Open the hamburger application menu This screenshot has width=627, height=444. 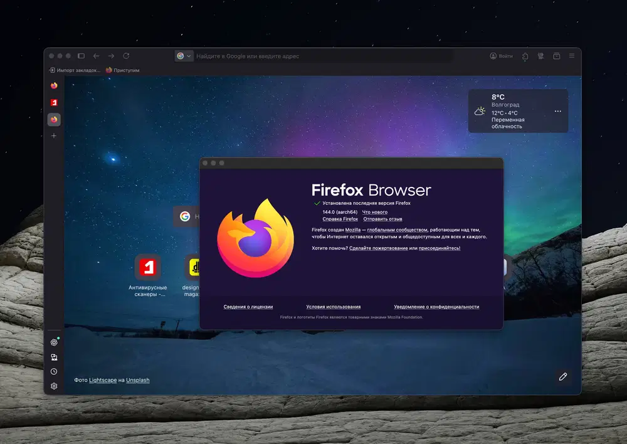(x=572, y=56)
